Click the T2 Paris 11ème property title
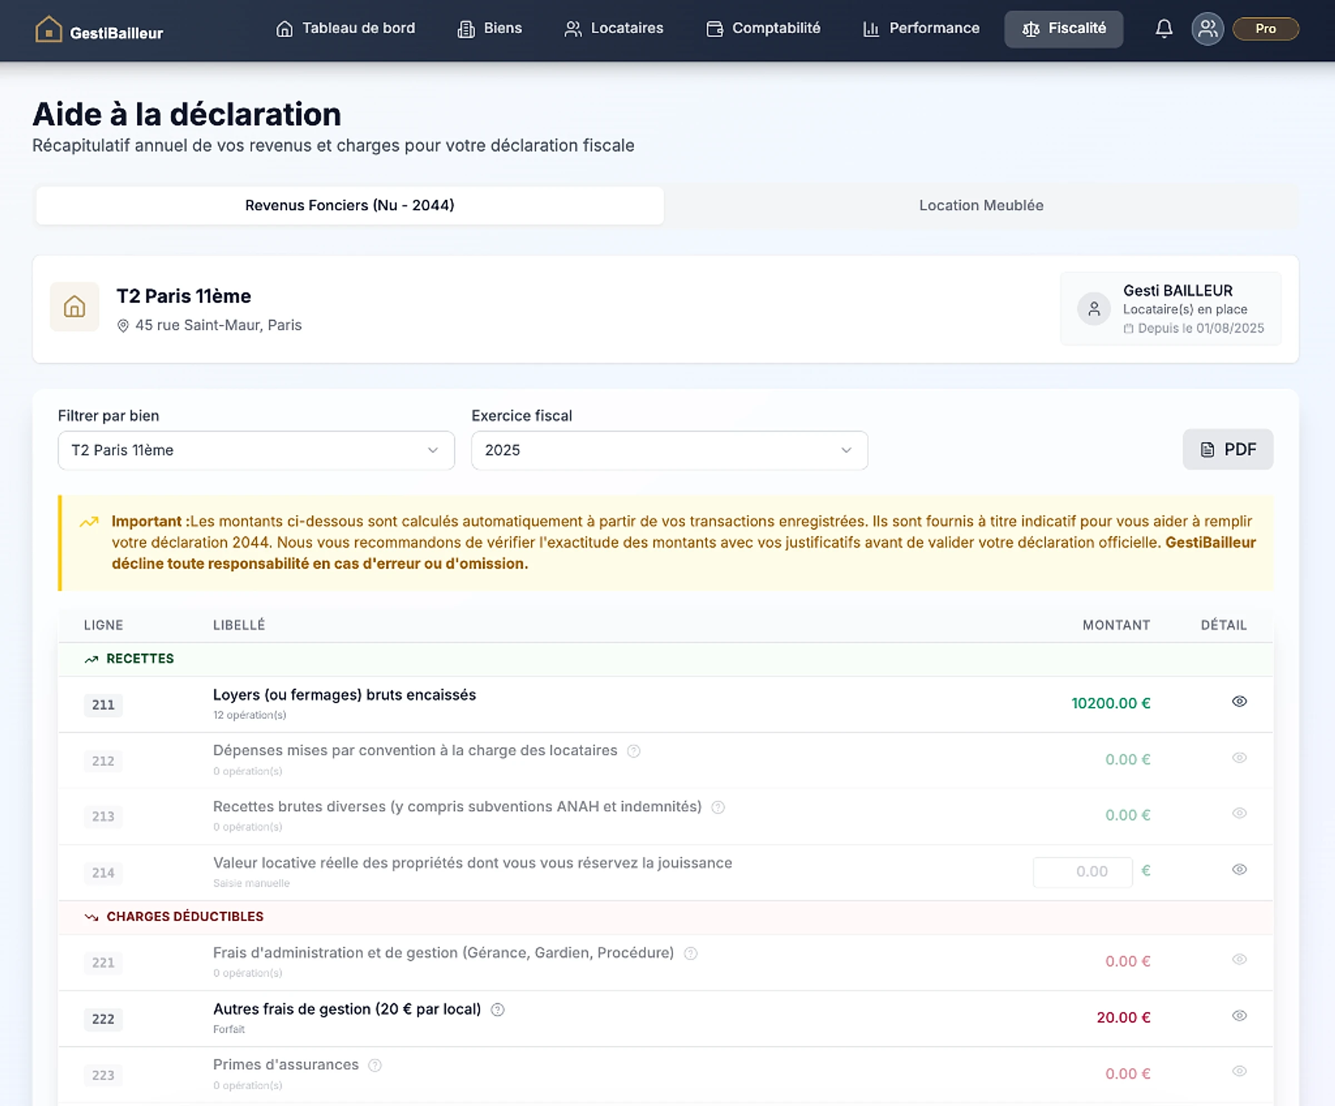The height and width of the screenshot is (1106, 1335). click(x=184, y=296)
